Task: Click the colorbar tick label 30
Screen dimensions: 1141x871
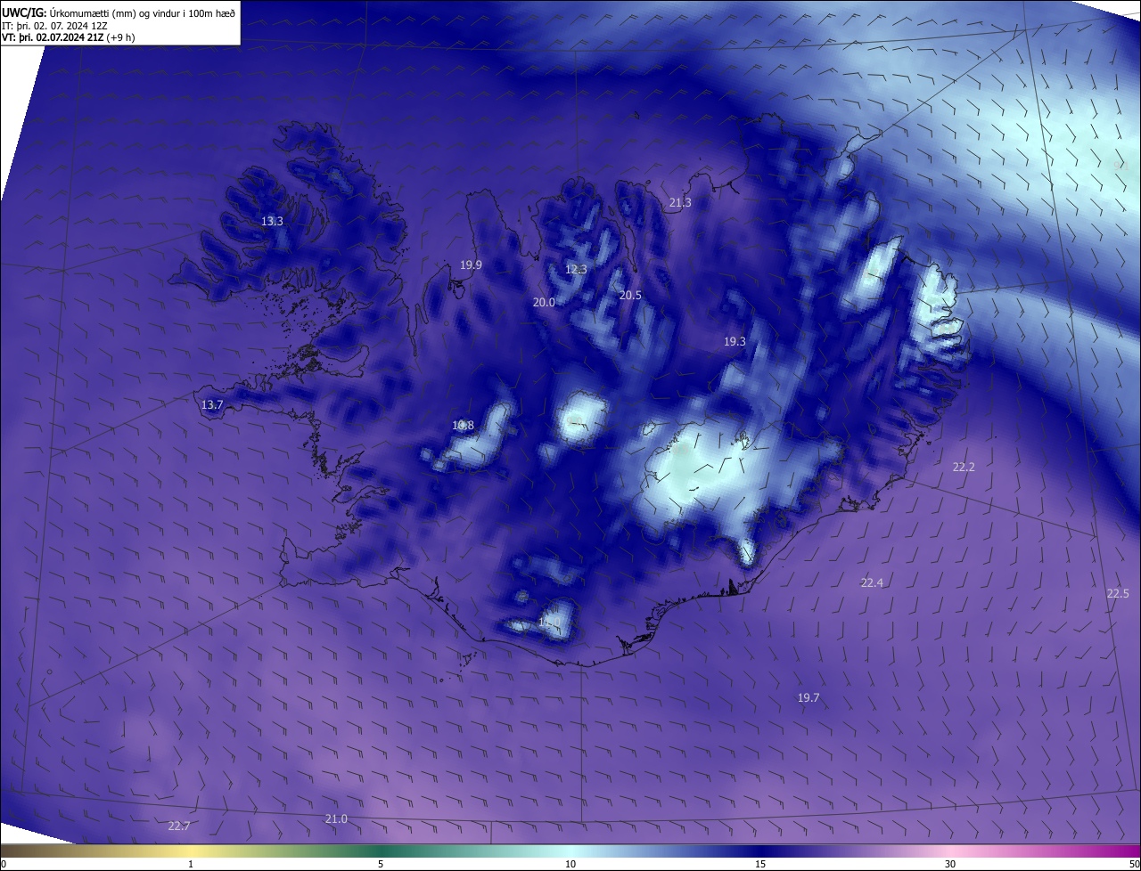Action: (x=950, y=864)
